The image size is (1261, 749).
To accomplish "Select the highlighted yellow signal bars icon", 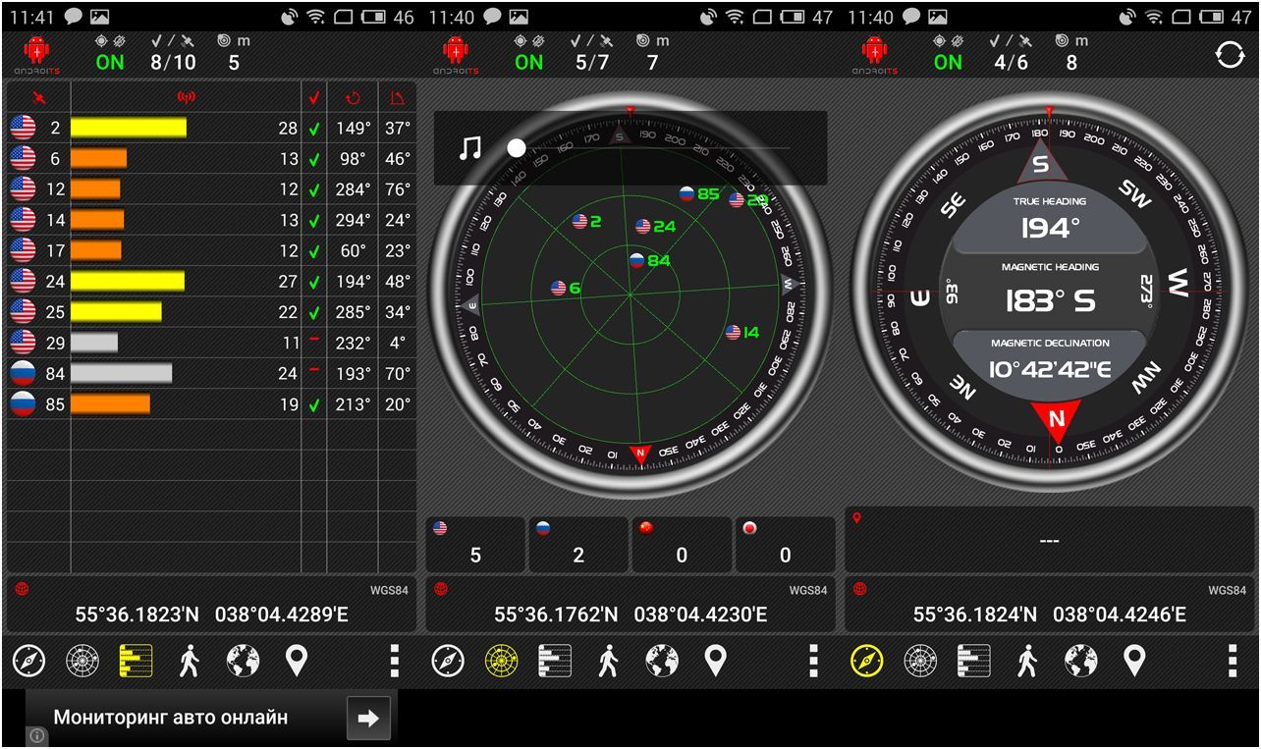I will [136, 661].
